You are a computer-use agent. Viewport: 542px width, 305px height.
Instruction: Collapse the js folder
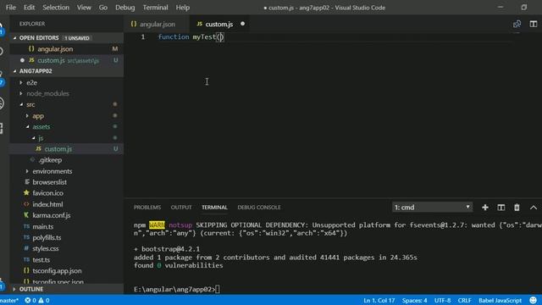point(66,138)
